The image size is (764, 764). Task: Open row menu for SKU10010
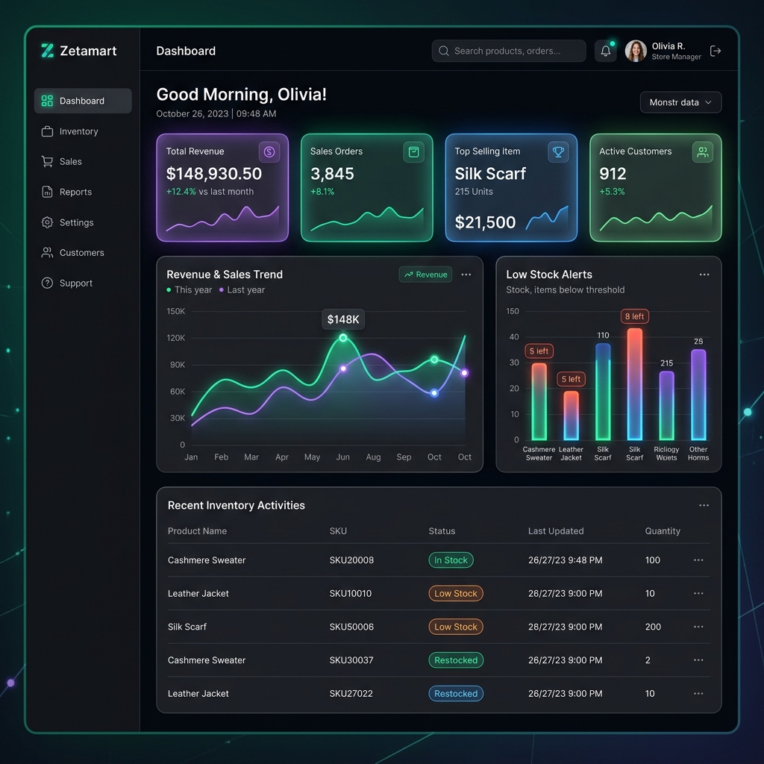[698, 593]
